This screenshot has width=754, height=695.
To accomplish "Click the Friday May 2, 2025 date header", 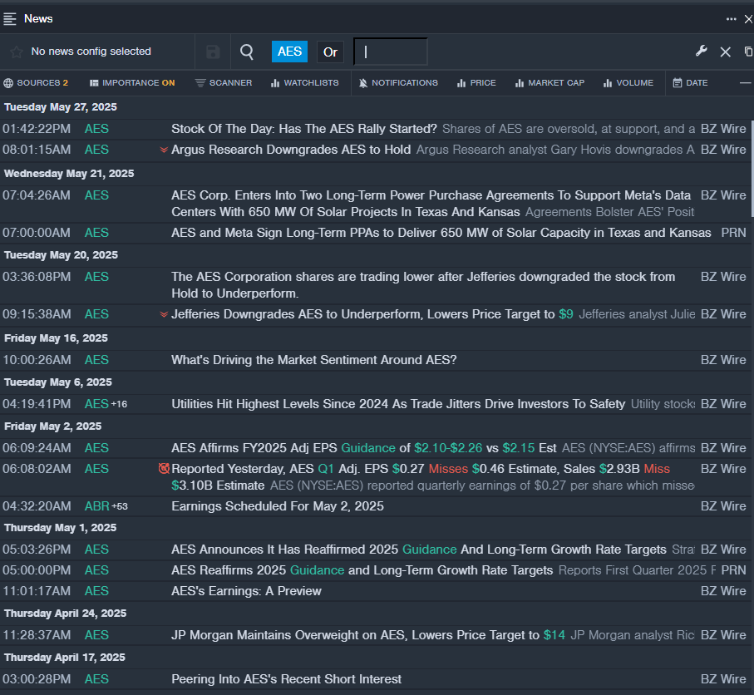I will (x=53, y=426).
